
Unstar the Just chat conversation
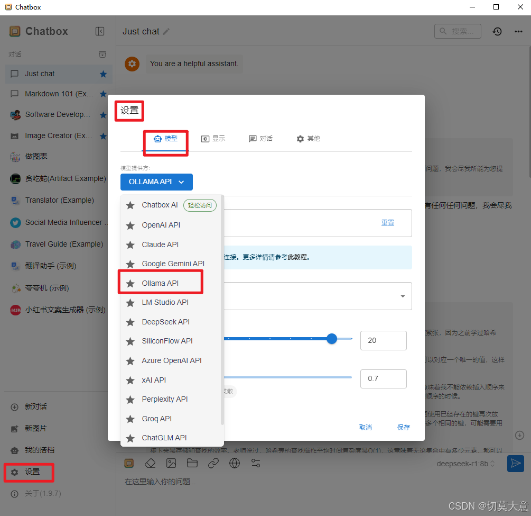tap(103, 74)
